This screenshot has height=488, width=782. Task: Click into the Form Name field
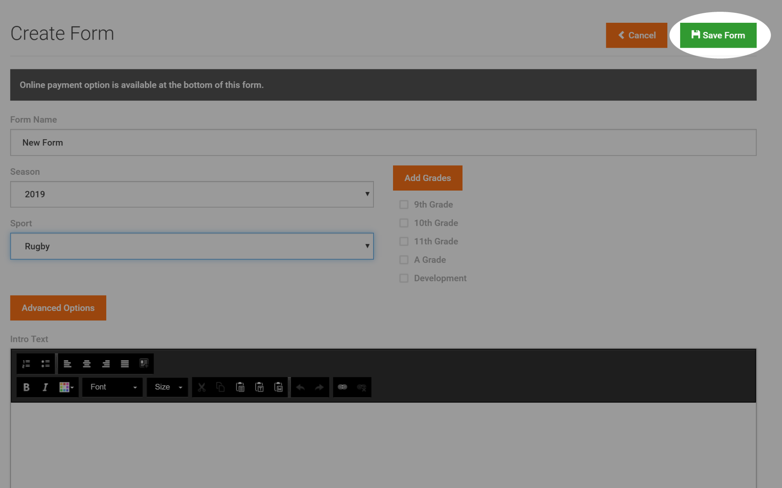click(383, 142)
